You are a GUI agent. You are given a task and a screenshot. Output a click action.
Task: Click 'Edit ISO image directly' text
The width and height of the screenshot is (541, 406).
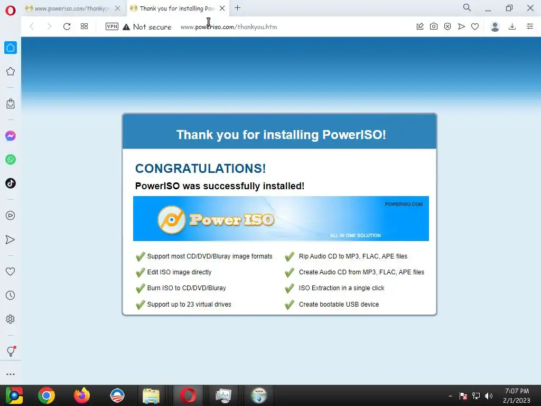click(x=180, y=272)
